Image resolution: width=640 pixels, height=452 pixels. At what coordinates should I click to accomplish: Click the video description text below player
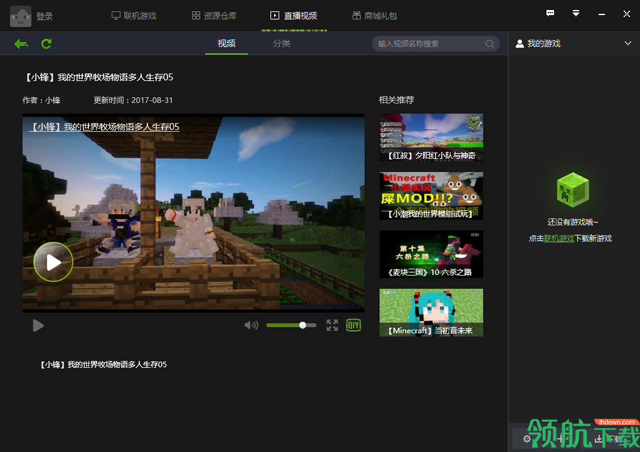pos(104,365)
